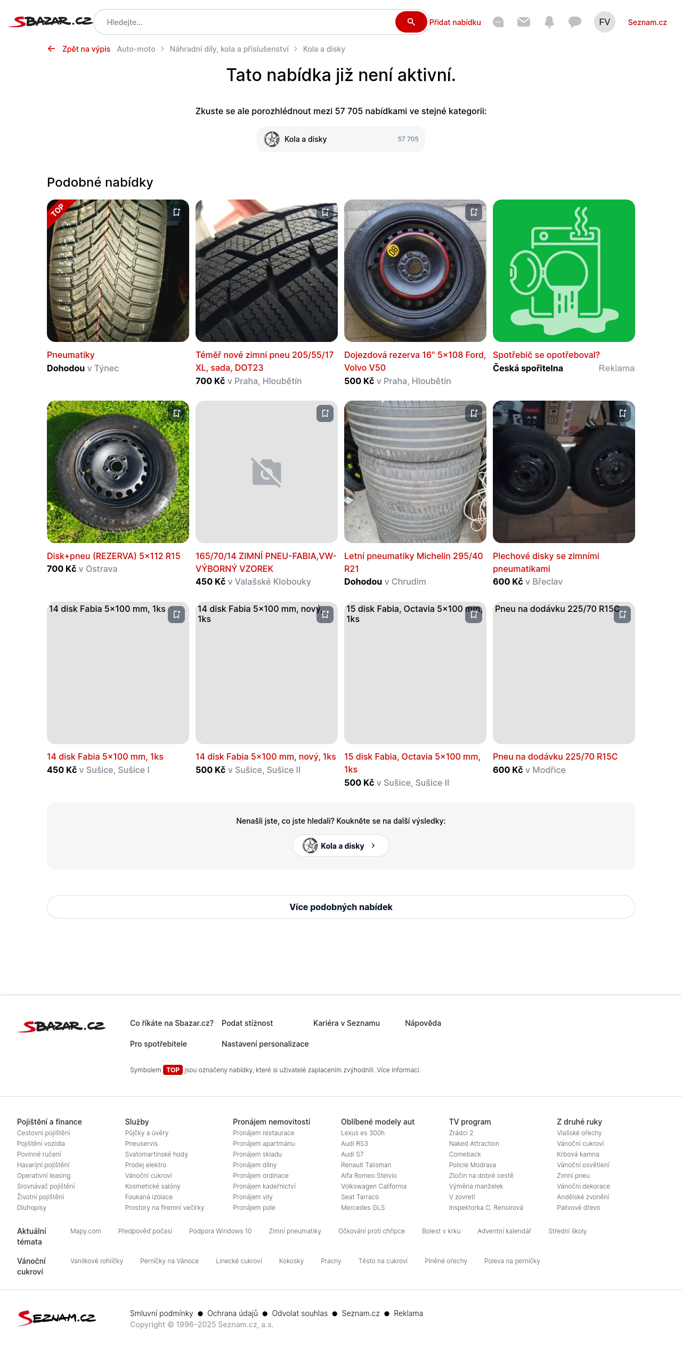Open the Dojezdová rezerva wheel thumbnail

click(x=415, y=270)
